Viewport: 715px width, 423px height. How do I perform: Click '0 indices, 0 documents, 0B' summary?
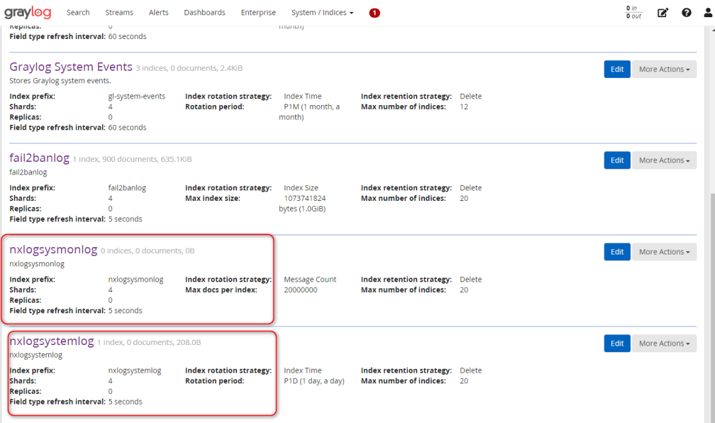point(147,251)
